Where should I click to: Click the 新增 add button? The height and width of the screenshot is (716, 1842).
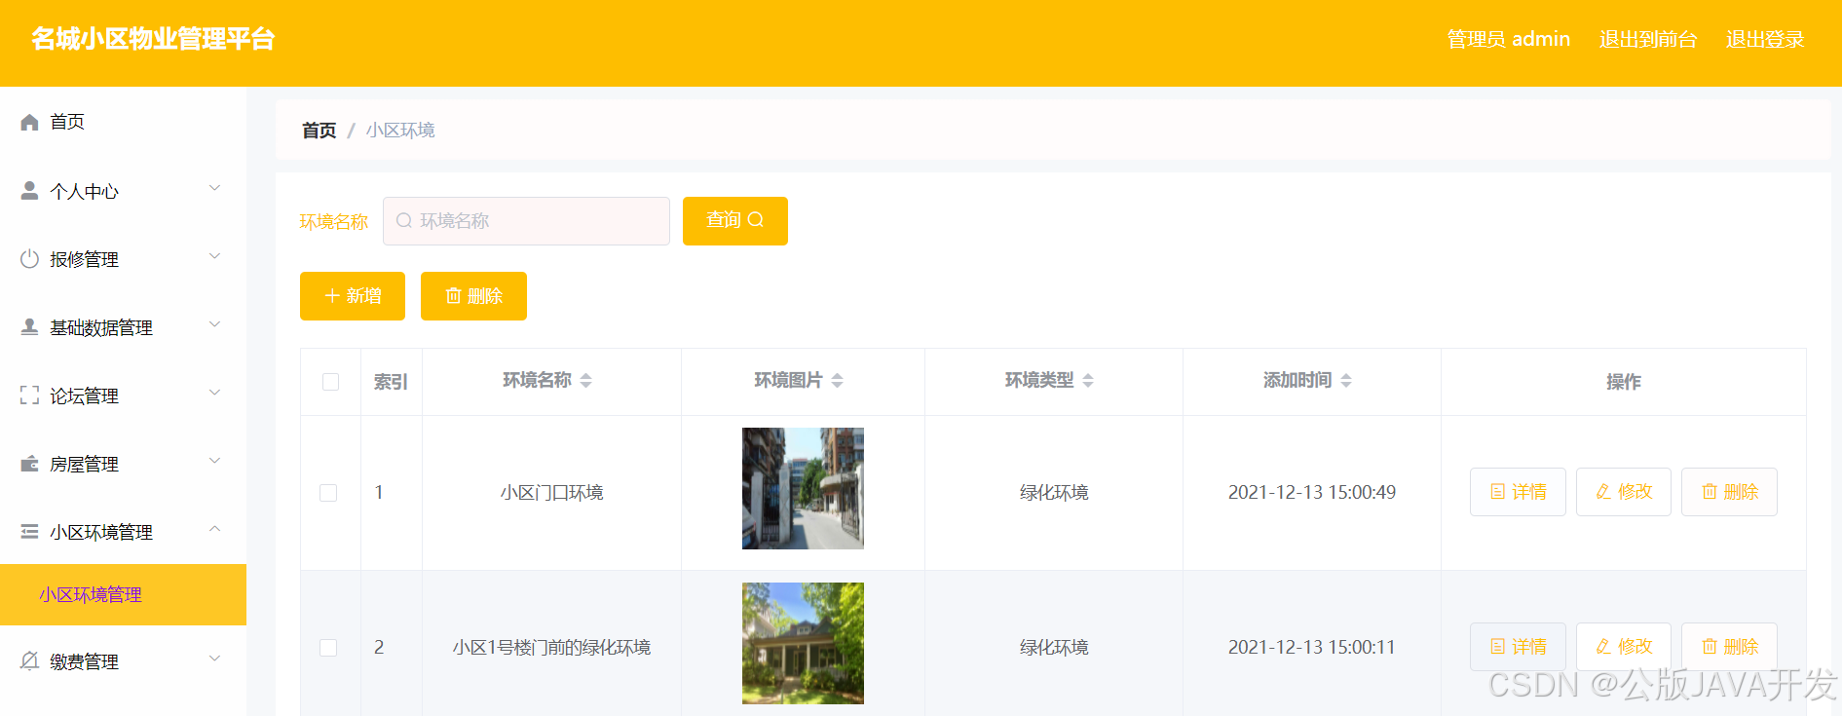coord(353,296)
